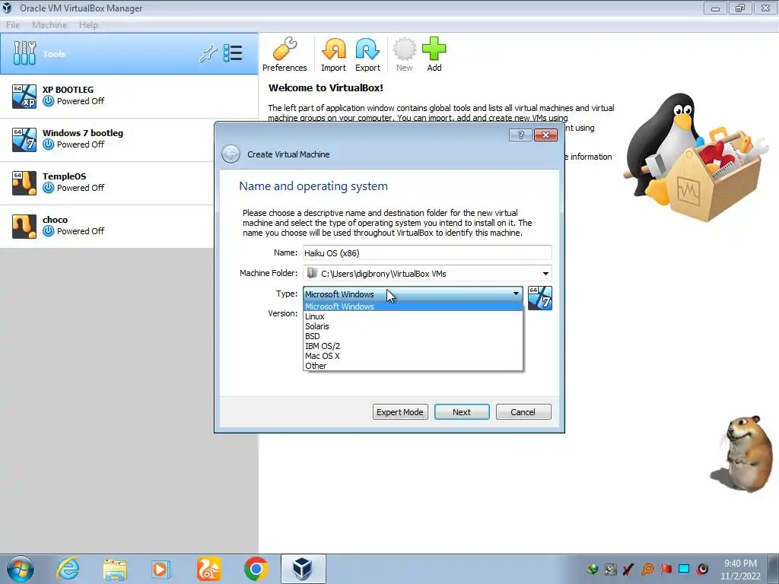The height and width of the screenshot is (584, 779).
Task: Select the Windows 7 bootleg machine name
Action: pos(82,133)
